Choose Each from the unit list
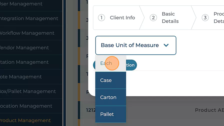Viewport: 224px width, 126px height. [x=106, y=63]
